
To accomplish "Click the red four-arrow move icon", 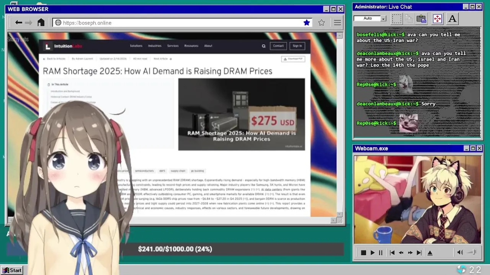I will click(437, 19).
